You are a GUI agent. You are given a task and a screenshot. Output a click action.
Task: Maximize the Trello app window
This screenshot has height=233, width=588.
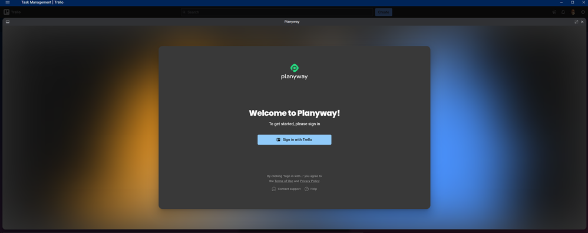point(573,2)
